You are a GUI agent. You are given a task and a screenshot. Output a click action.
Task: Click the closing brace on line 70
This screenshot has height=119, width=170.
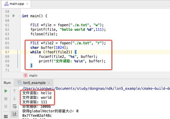pyautogui.click(x=31, y=65)
